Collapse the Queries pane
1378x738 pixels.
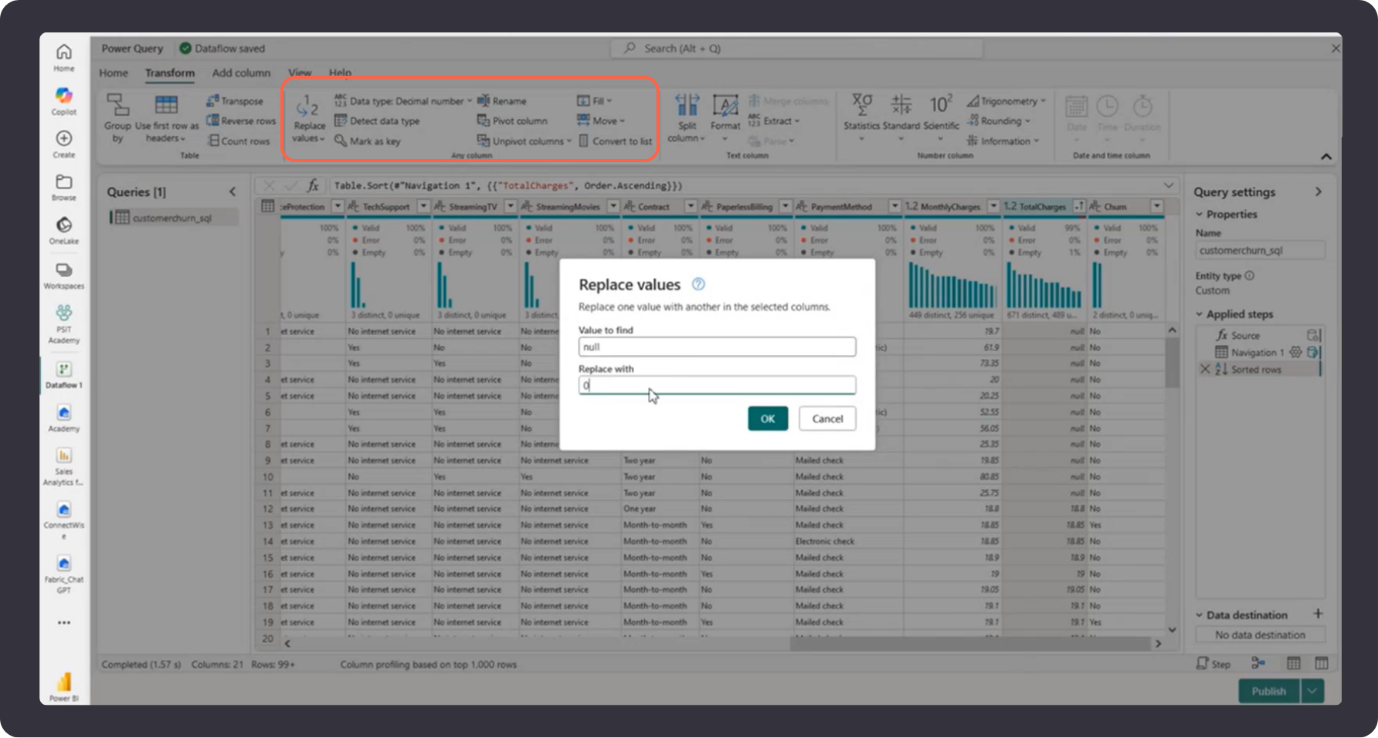[232, 191]
